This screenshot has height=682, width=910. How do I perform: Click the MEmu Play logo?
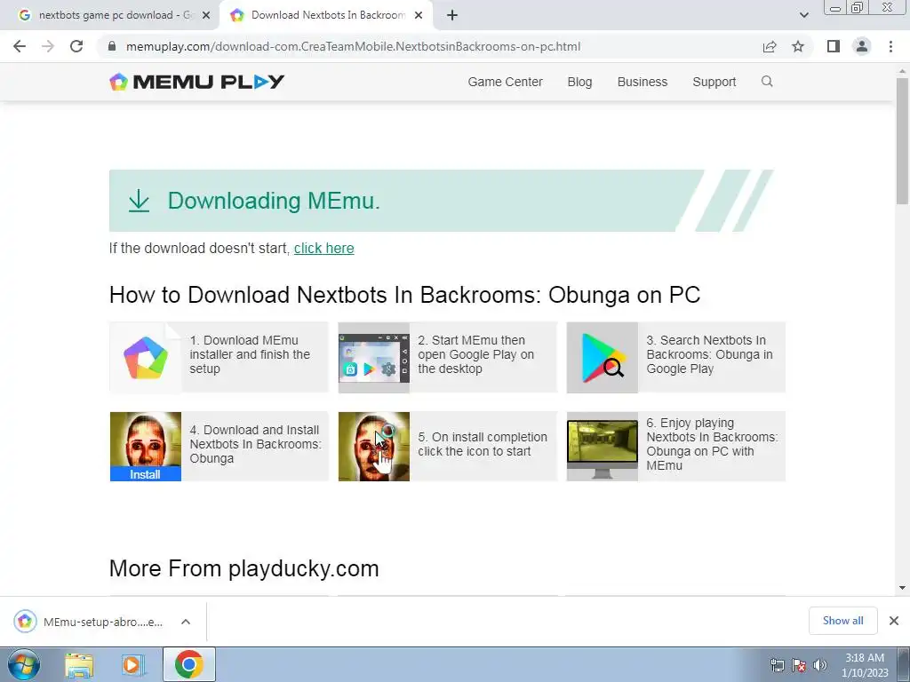tap(196, 82)
